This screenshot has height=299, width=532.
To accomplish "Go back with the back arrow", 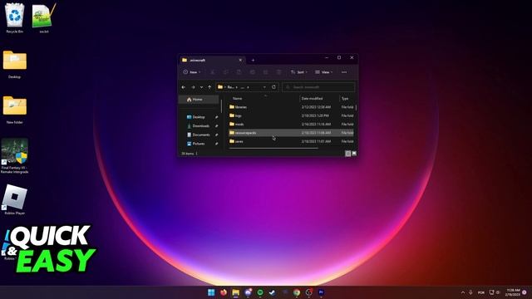I will point(184,87).
